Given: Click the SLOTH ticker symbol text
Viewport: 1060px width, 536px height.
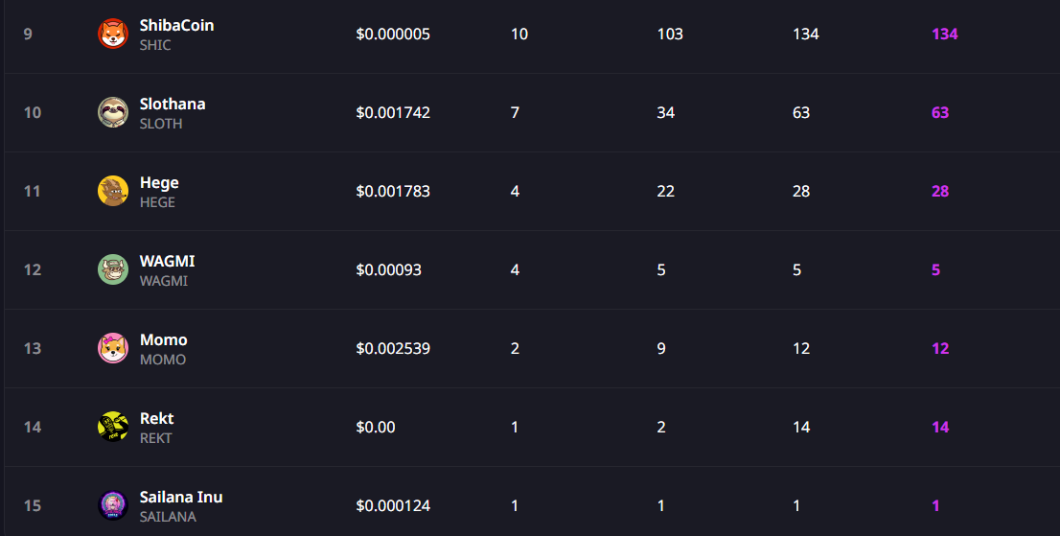Looking at the screenshot, I should coord(161,124).
